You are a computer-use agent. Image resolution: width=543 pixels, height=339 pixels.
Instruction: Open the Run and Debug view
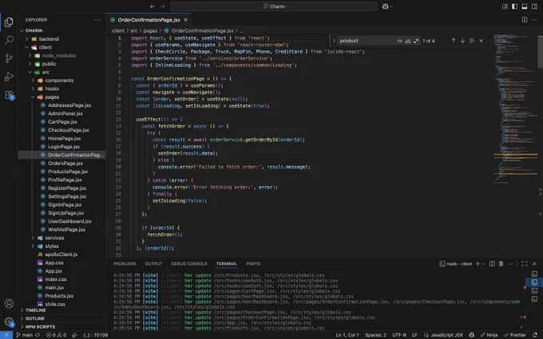(9, 77)
